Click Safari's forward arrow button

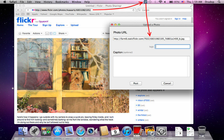tap(22, 10)
